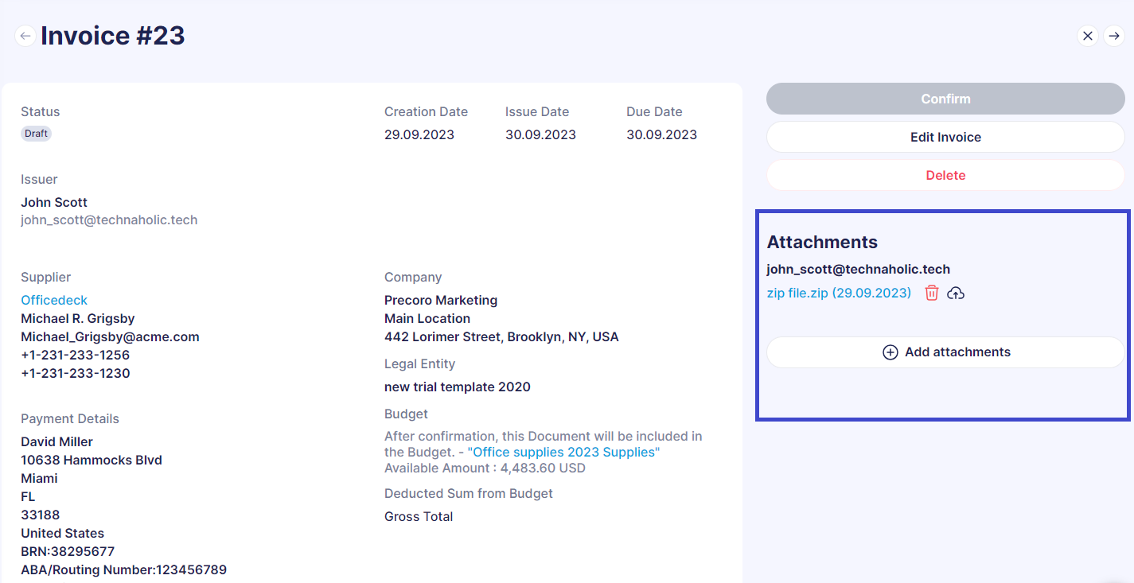Select phone number +1-231-233-1256

click(x=76, y=355)
